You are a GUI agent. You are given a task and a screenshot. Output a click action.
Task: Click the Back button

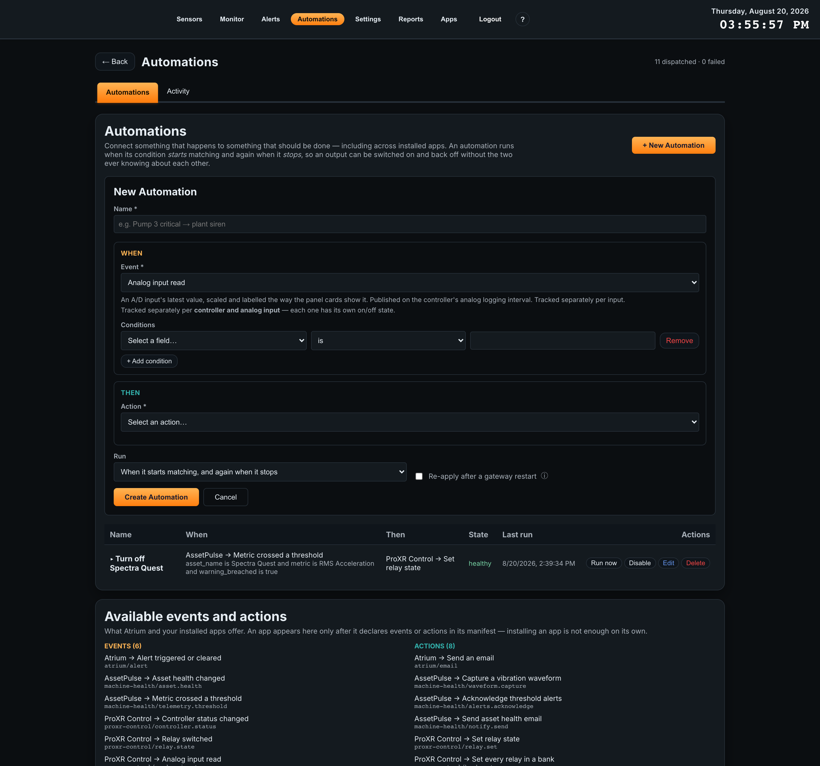[x=115, y=62]
